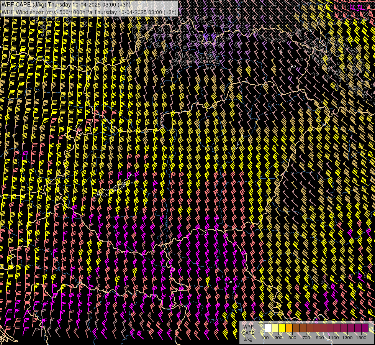Click the transparent first legend swatch below 100

click(261, 328)
